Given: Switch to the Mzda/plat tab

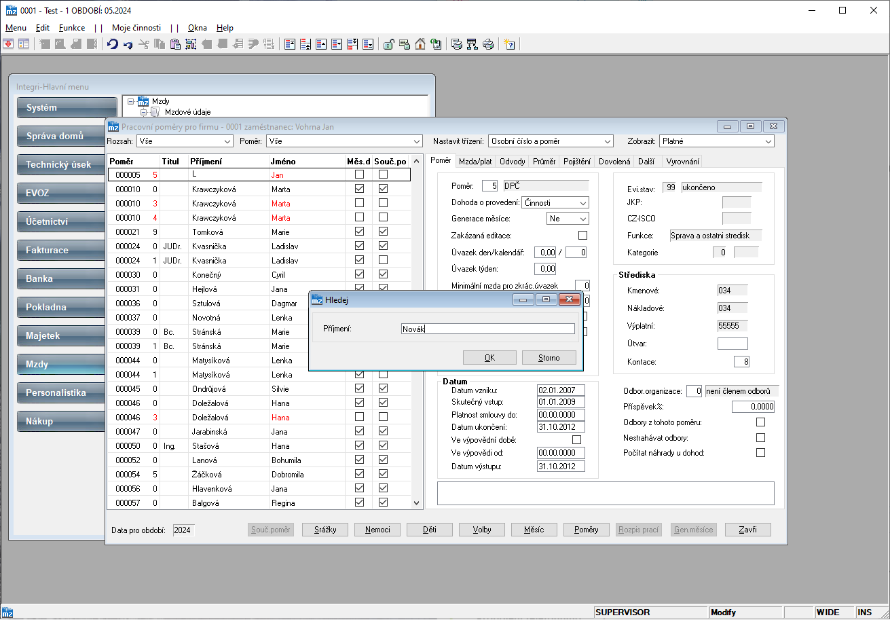Looking at the screenshot, I should tap(475, 162).
